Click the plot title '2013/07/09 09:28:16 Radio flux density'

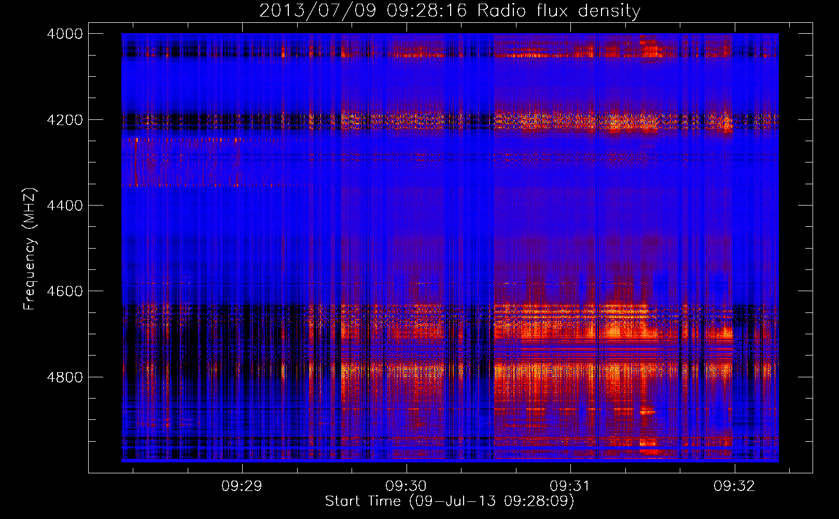[450, 11]
